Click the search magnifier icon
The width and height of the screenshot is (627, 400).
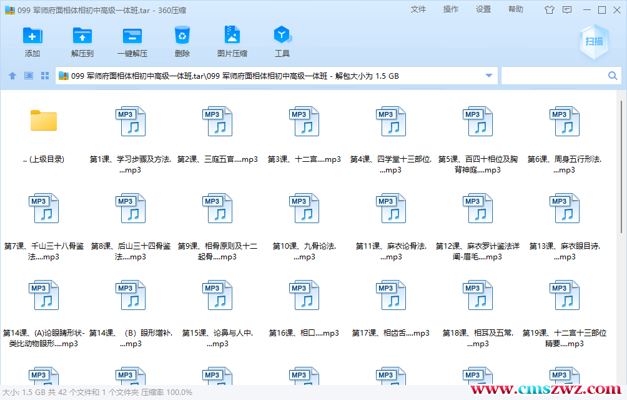coord(612,75)
